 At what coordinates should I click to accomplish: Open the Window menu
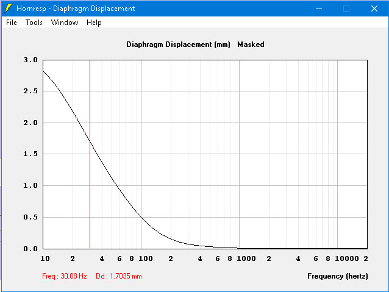click(65, 23)
